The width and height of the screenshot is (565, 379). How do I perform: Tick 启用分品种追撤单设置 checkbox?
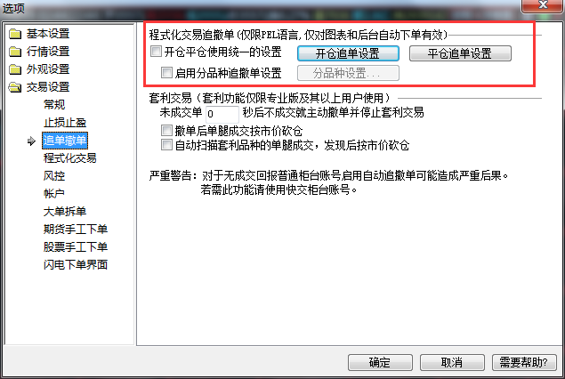(x=166, y=72)
